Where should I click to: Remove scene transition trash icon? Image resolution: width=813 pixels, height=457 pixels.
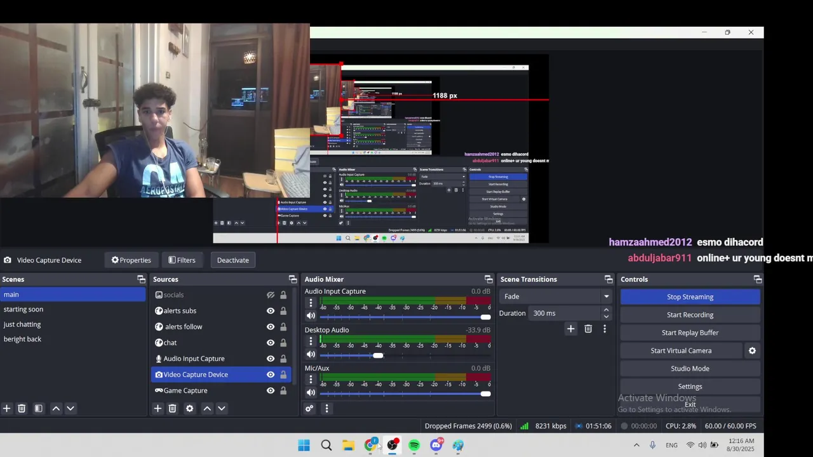(x=588, y=329)
